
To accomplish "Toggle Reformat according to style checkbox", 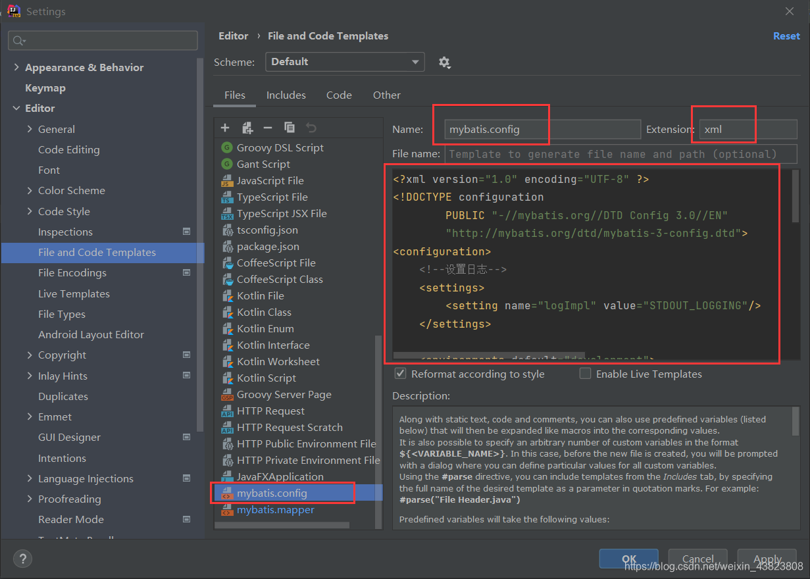I will (400, 374).
